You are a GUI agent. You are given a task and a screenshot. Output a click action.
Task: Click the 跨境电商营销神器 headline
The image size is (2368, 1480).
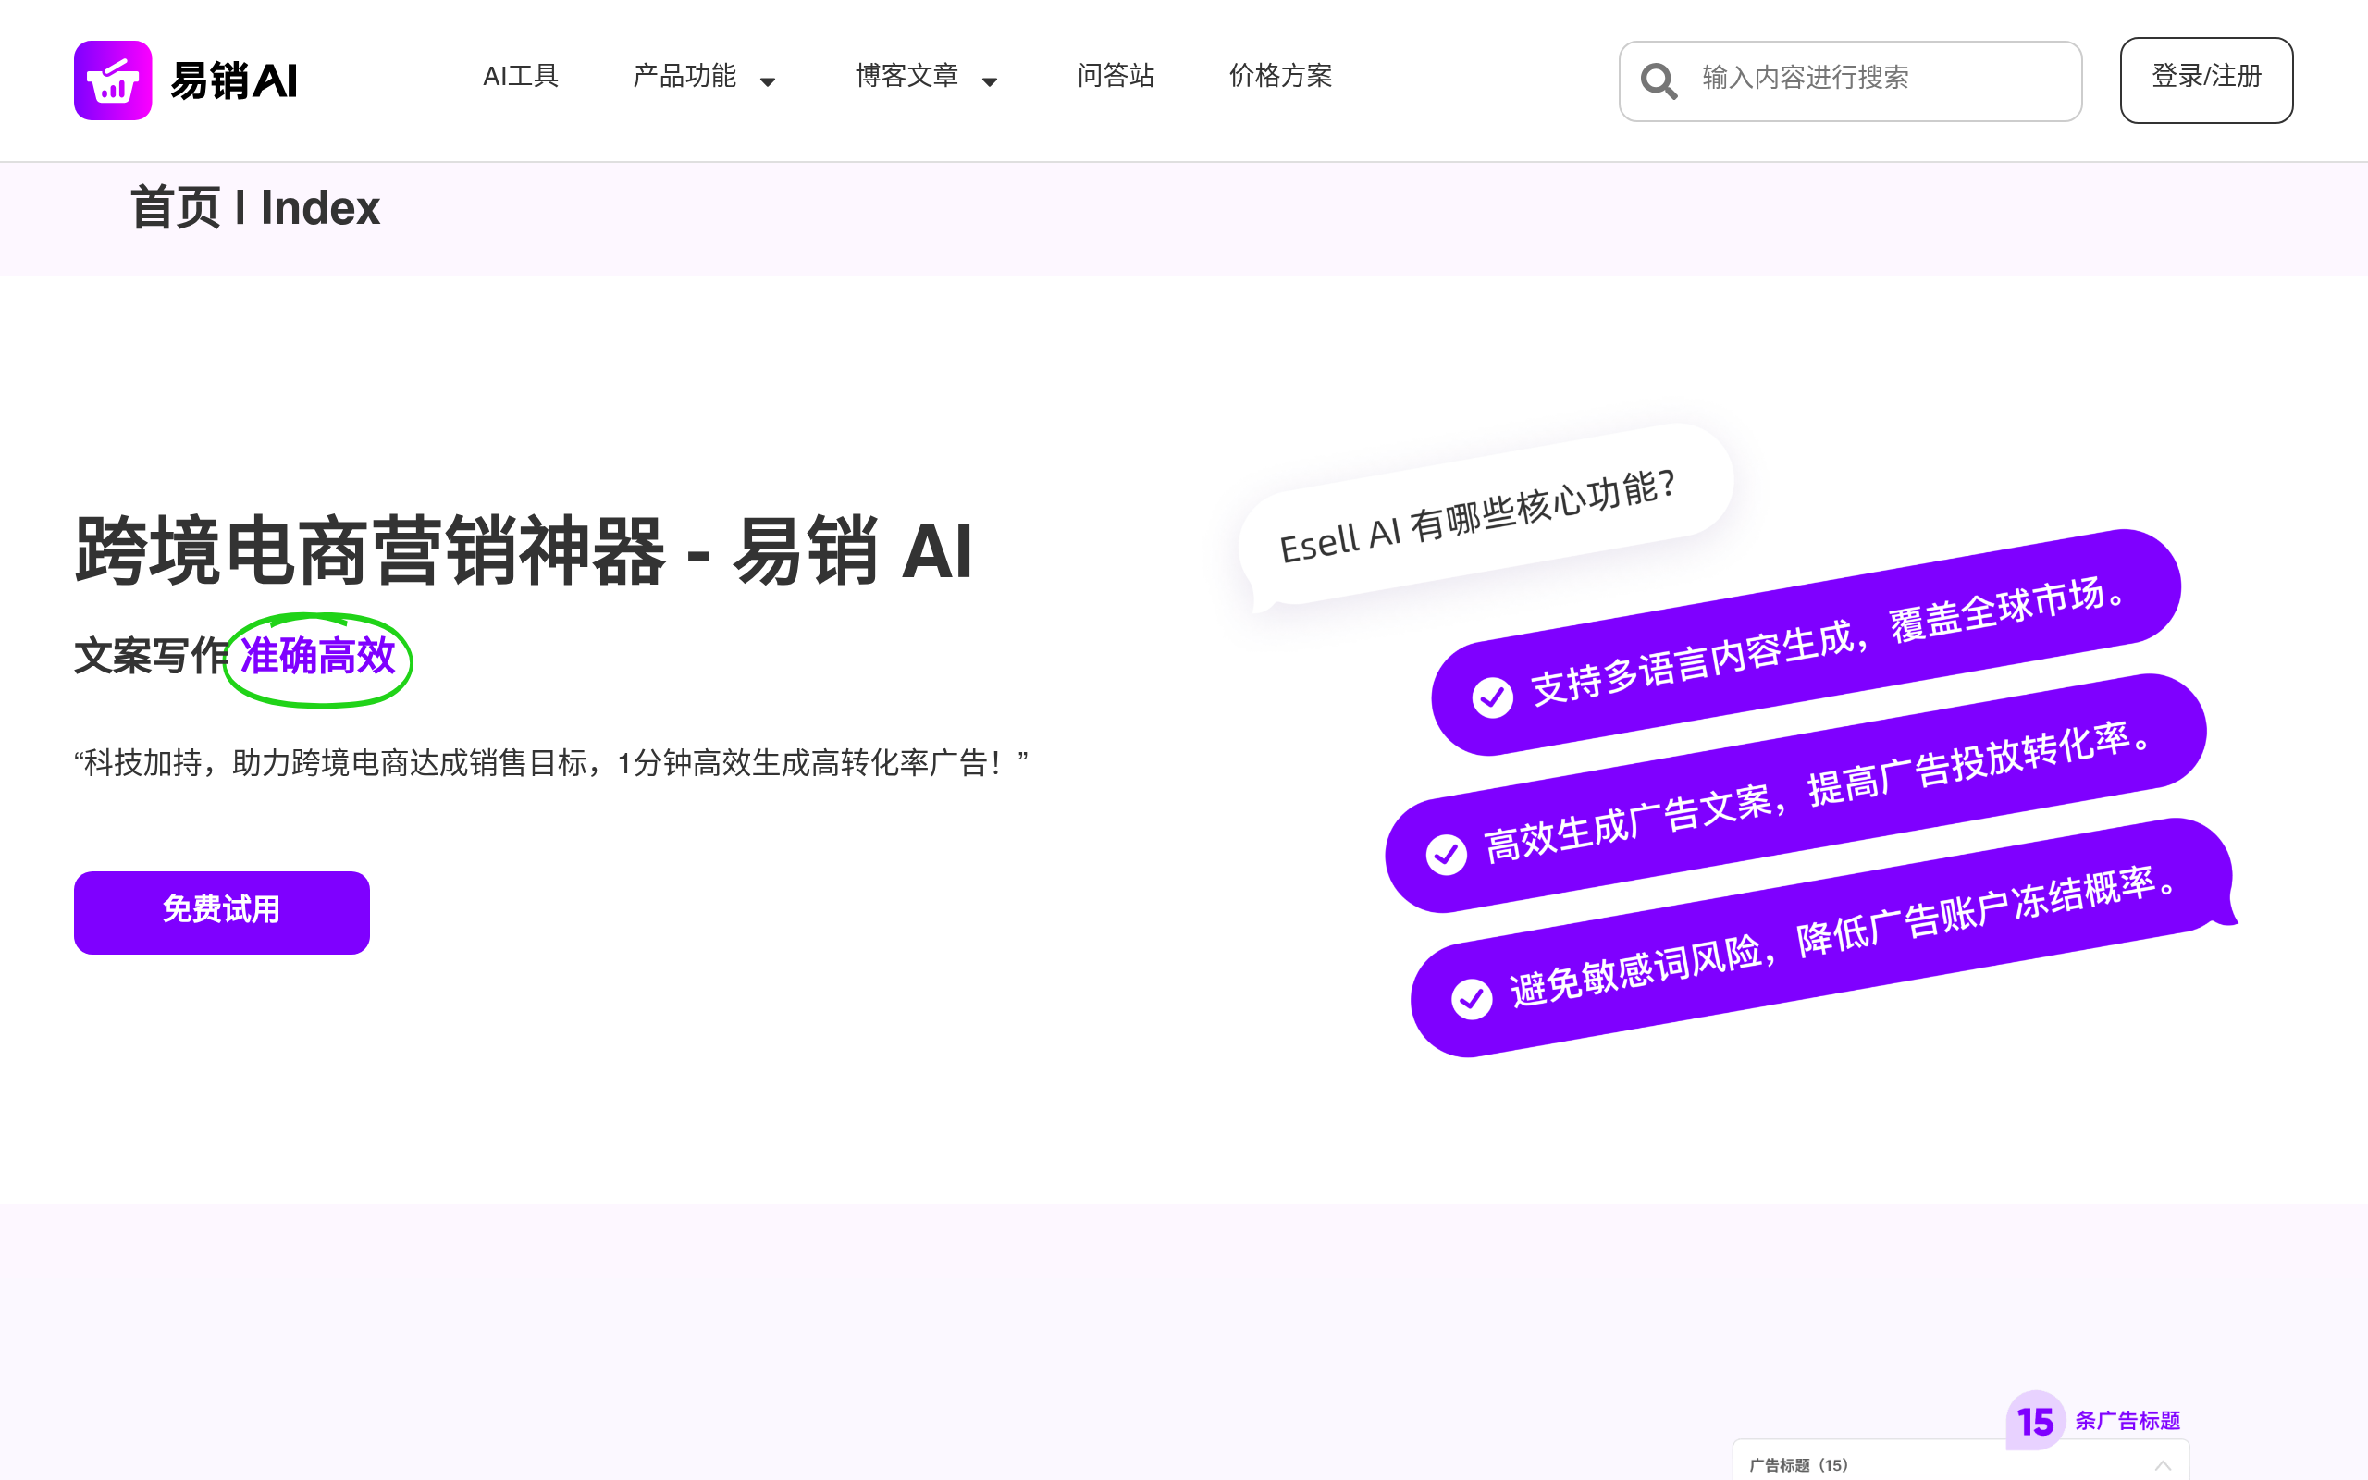pos(524,550)
